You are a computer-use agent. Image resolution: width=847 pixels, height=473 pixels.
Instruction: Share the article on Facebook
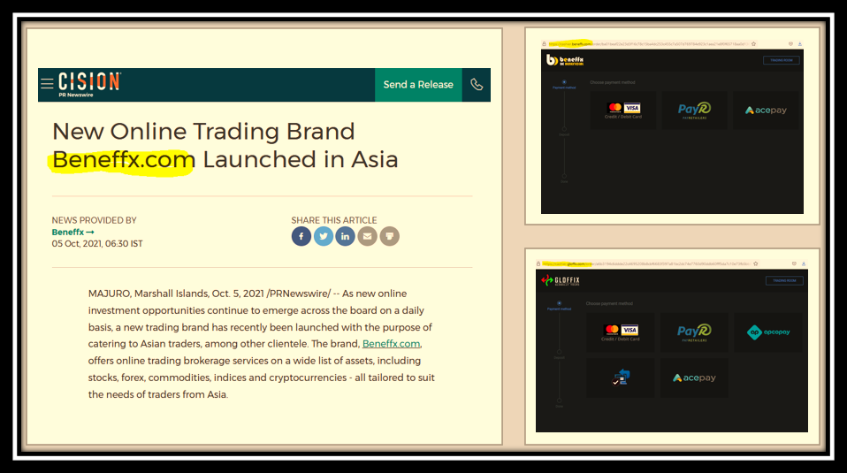(301, 236)
